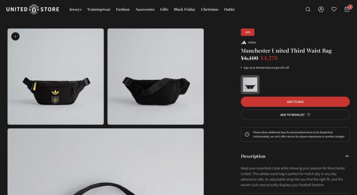
Task: Add to Wishlist button
Action: tap(295, 115)
